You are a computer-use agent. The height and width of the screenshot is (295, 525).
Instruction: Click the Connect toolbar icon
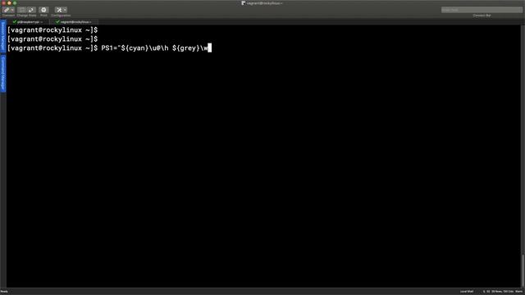(7, 10)
